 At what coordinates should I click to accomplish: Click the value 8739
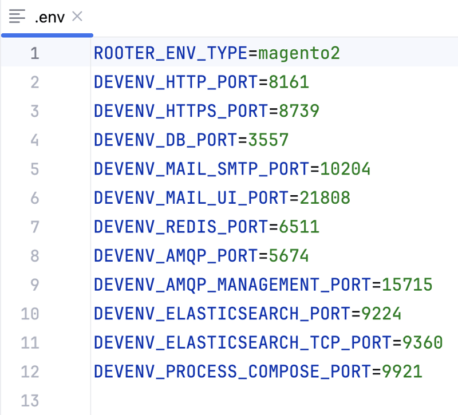(x=299, y=111)
